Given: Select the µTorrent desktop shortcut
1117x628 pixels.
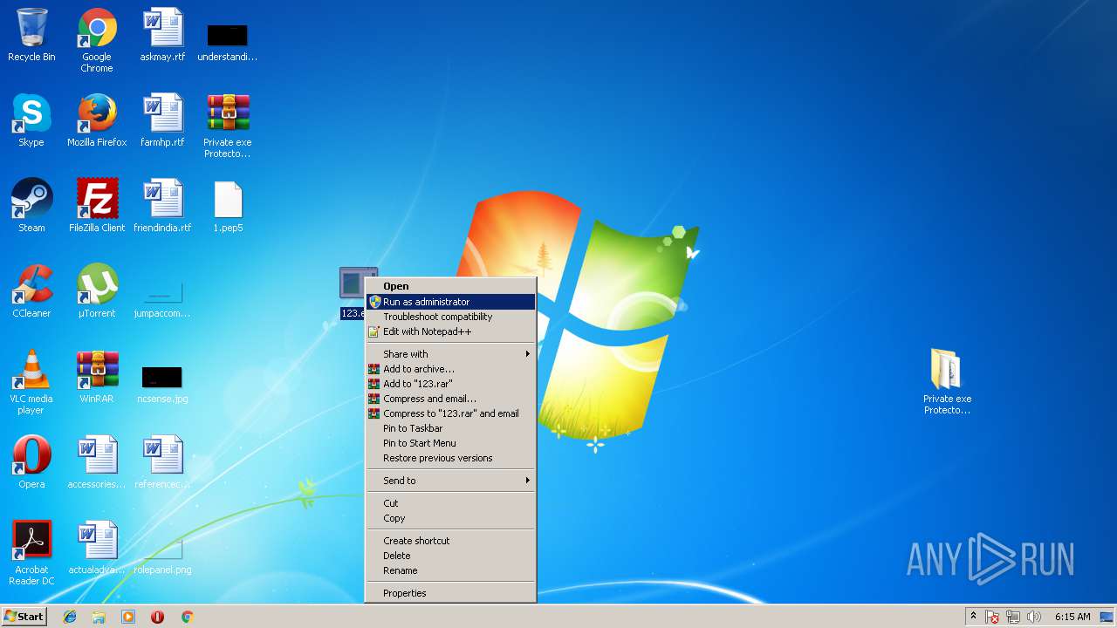Looking at the screenshot, I should tap(97, 291).
